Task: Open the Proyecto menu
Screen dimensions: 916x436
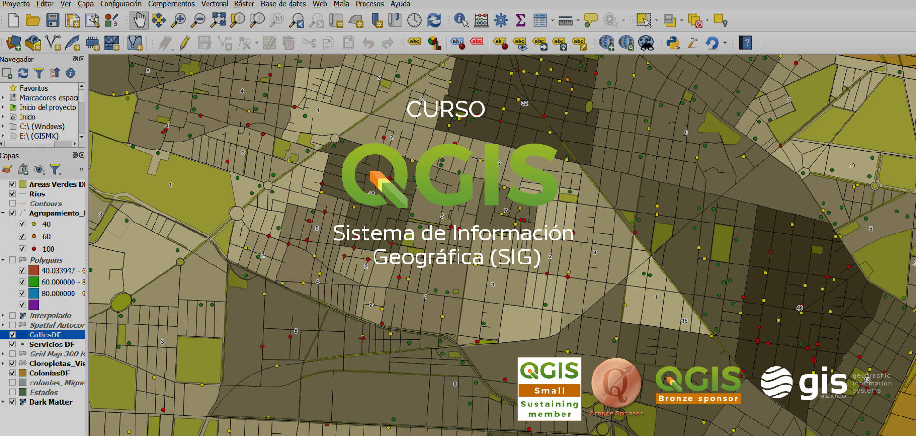Action: pyautogui.click(x=16, y=4)
